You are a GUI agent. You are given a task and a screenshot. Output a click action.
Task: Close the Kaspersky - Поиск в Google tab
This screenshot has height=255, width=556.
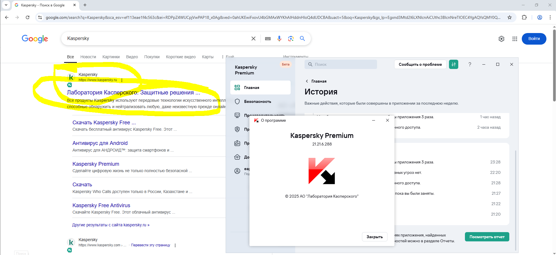(x=75, y=5)
